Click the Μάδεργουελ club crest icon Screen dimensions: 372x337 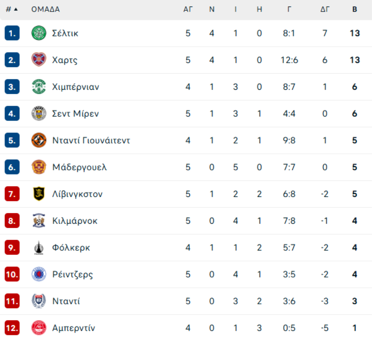pyautogui.click(x=39, y=167)
